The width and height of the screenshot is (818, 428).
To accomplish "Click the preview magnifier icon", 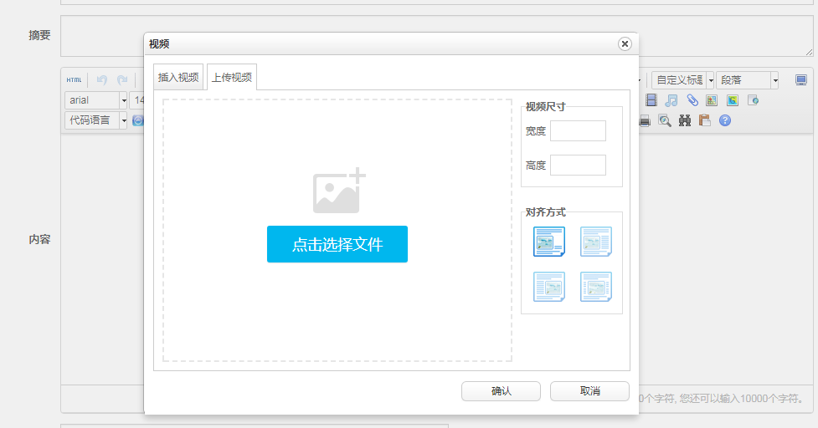I will point(665,121).
